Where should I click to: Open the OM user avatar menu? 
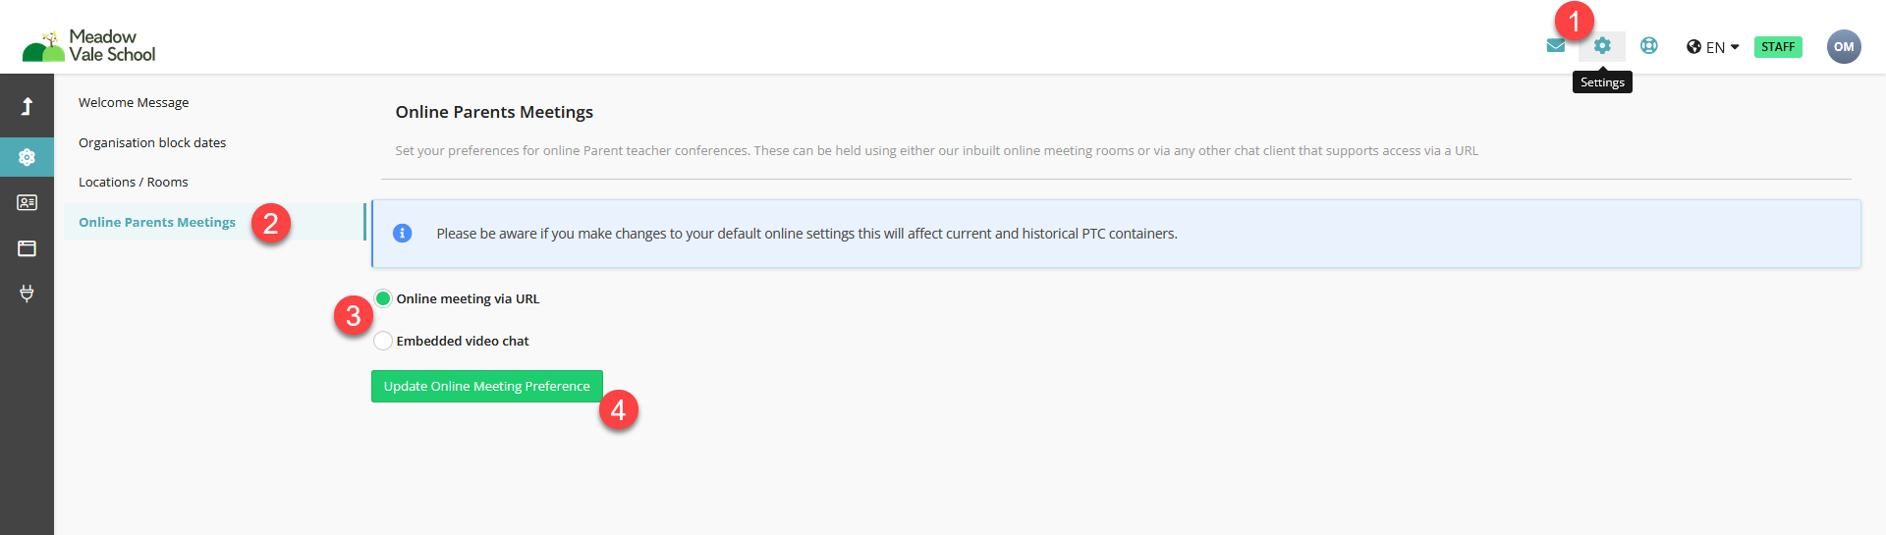coord(1844,46)
